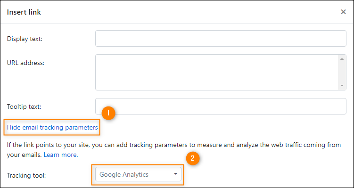354x188 pixels.
Task: Click the words "your emails." before Learn more
Action: tap(25, 155)
